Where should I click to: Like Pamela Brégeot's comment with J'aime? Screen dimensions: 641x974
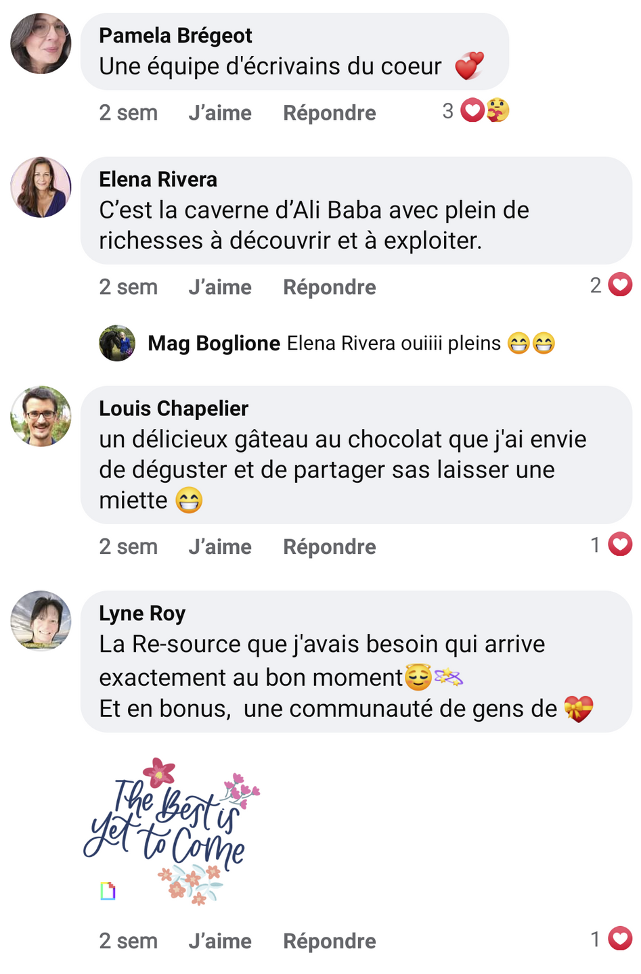click(220, 113)
